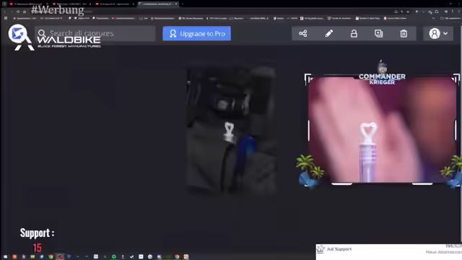Click the Windows Start button on the taskbar
The height and width of the screenshot is (260, 462).
tap(5, 257)
